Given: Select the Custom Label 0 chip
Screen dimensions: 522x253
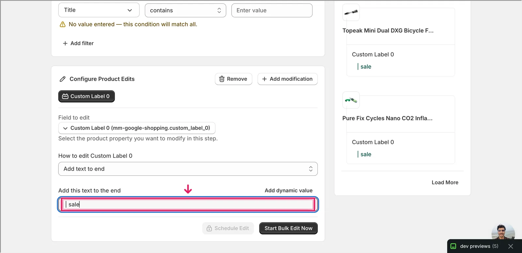Looking at the screenshot, I should tap(86, 96).
